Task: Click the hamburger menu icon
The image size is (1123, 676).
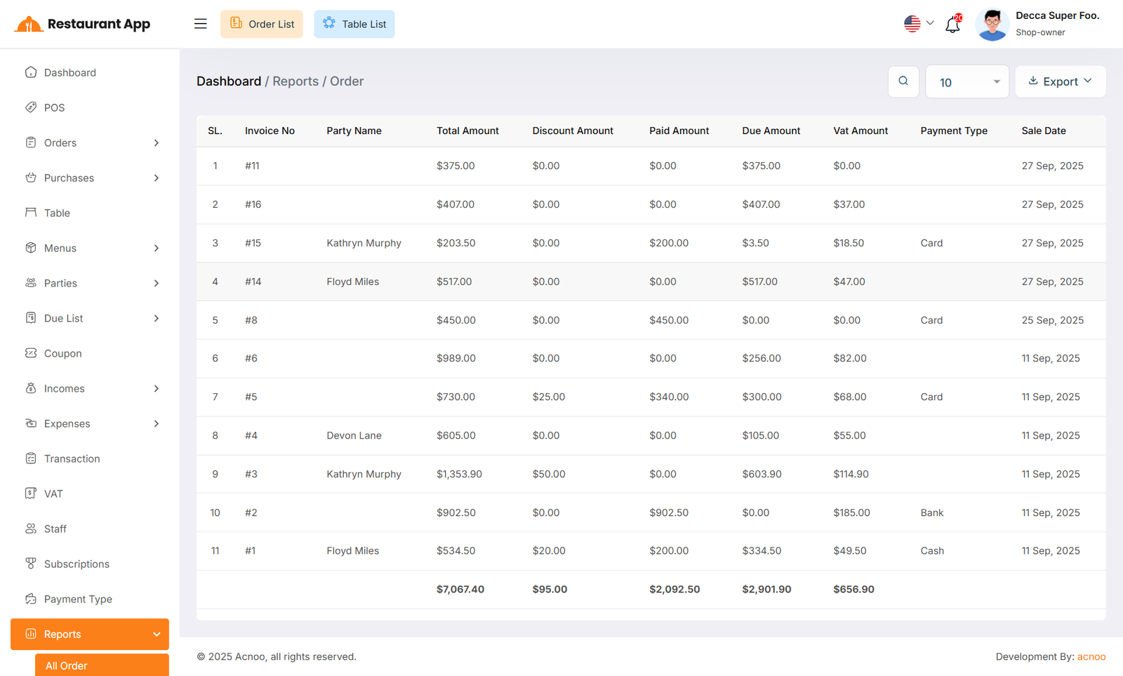Action: tap(201, 24)
